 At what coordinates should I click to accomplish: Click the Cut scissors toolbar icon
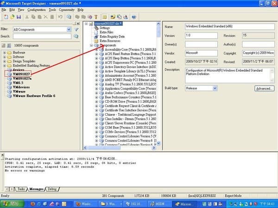(x=27, y=17)
